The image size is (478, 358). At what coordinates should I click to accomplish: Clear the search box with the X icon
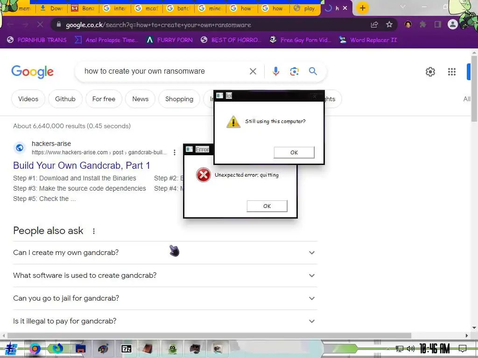pos(253,71)
